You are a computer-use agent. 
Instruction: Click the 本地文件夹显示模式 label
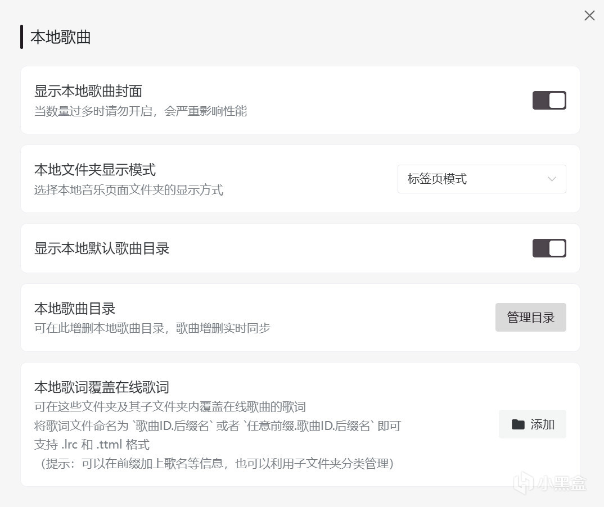pyautogui.click(x=95, y=170)
